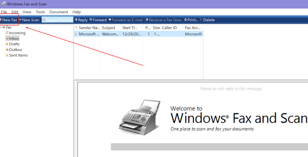Screen dimensions: 308x157
Task: Select the Drafts folder
Action: click(14, 44)
